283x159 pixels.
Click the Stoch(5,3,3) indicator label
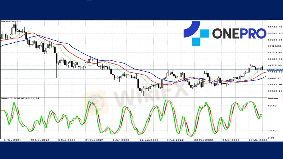pyautogui.click(x=20, y=98)
